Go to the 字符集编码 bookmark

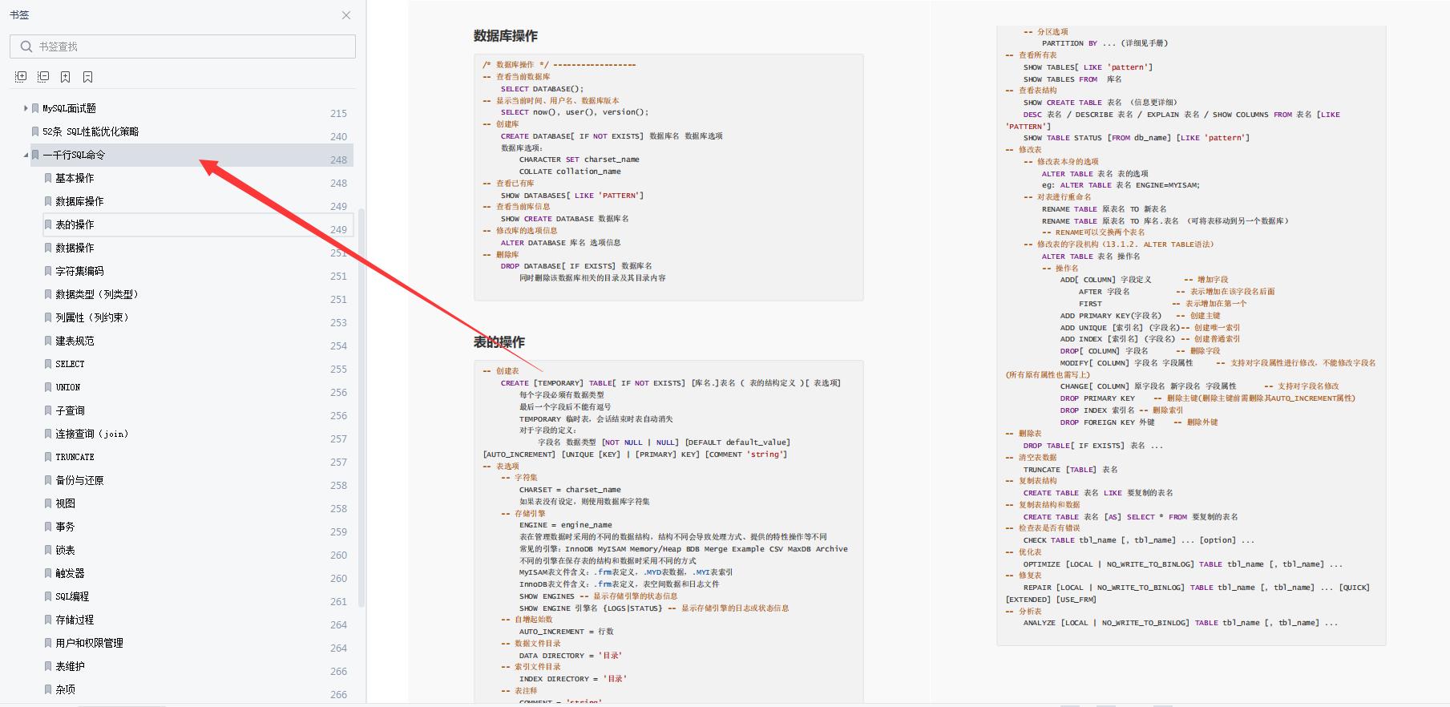click(x=79, y=271)
